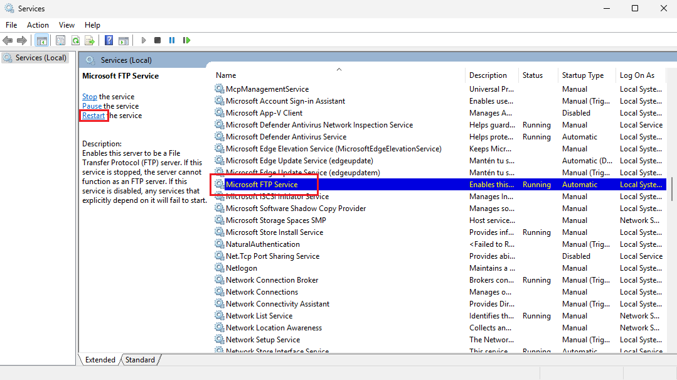Click the gear icon beside Microsoft Storage Spaces SMP
Screen dimensions: 677x380
coord(220,220)
